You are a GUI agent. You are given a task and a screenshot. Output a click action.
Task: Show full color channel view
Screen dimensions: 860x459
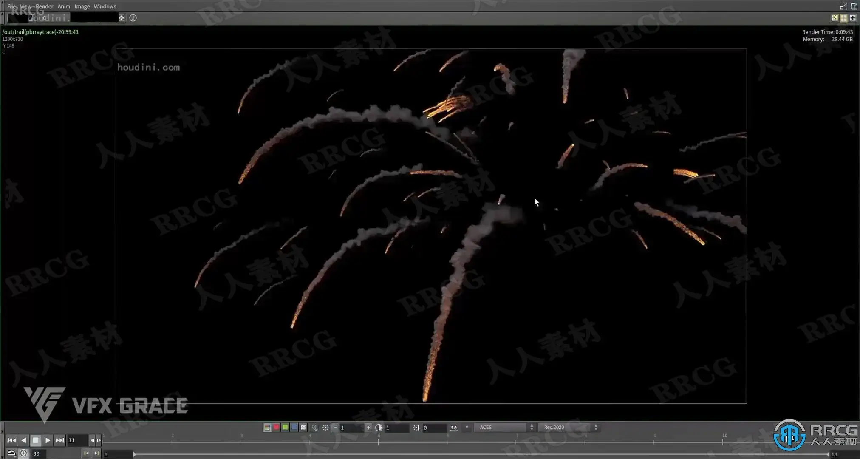click(267, 428)
